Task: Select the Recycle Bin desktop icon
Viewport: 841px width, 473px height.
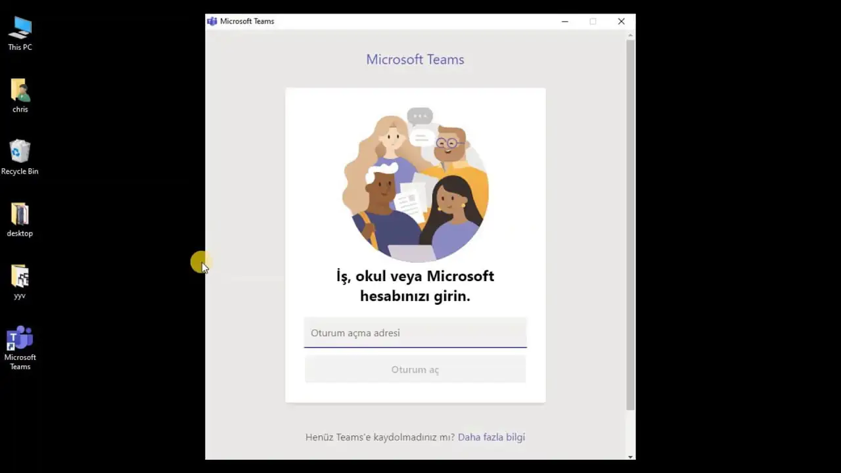Action: point(20,157)
